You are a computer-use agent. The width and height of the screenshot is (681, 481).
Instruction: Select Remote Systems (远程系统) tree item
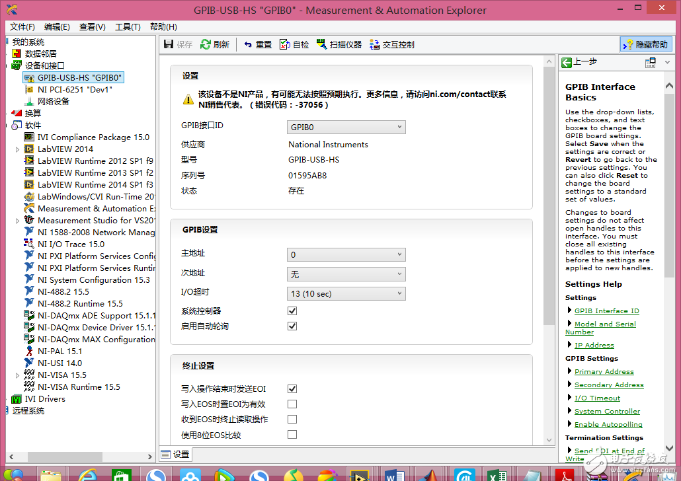(x=28, y=411)
